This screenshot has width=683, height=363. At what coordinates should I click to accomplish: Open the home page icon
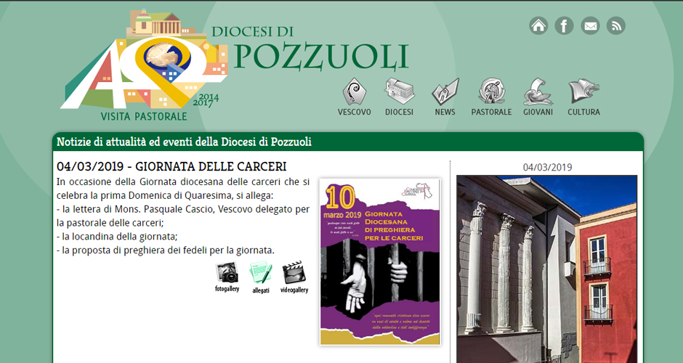coord(538,25)
